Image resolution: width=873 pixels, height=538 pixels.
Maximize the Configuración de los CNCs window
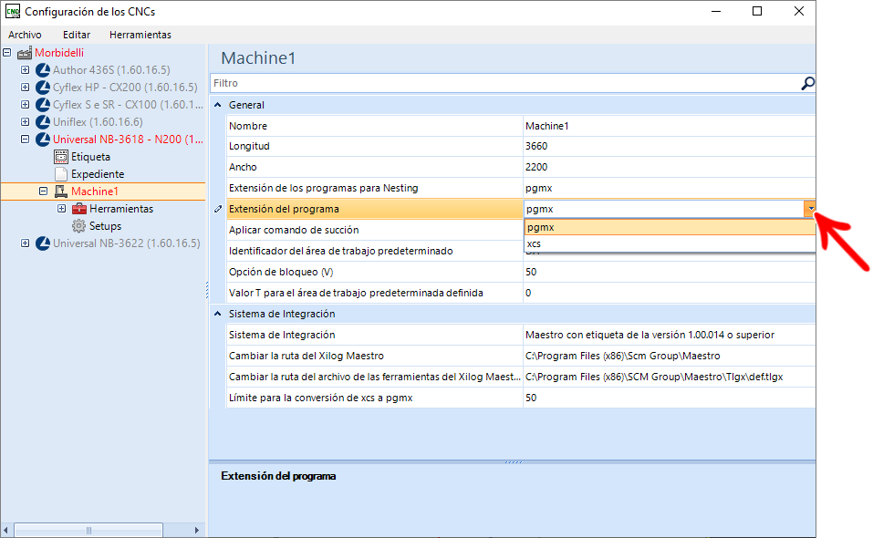pos(757,11)
